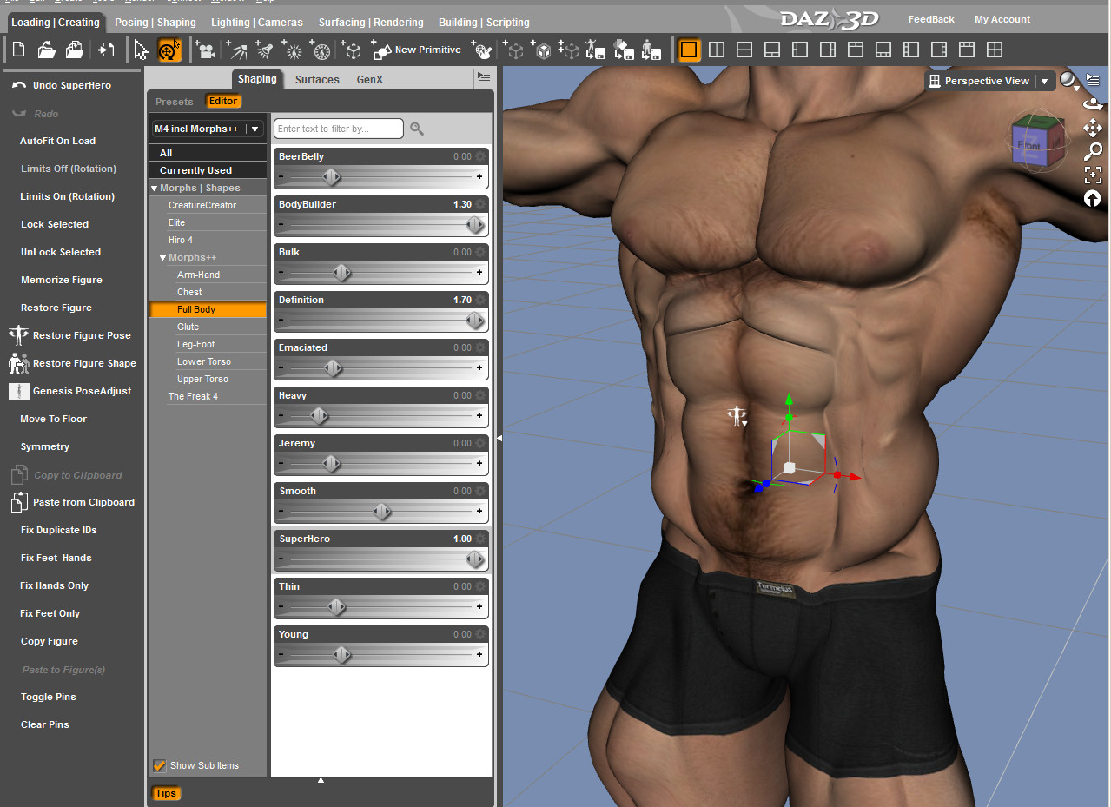This screenshot has height=807, width=1111.
Task: Click the viewport zoom magnifier control
Action: point(1093,151)
